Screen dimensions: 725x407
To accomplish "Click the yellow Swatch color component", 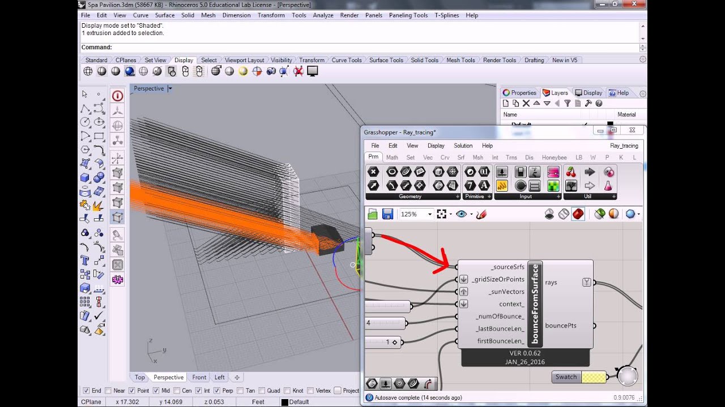I will pos(579,377).
